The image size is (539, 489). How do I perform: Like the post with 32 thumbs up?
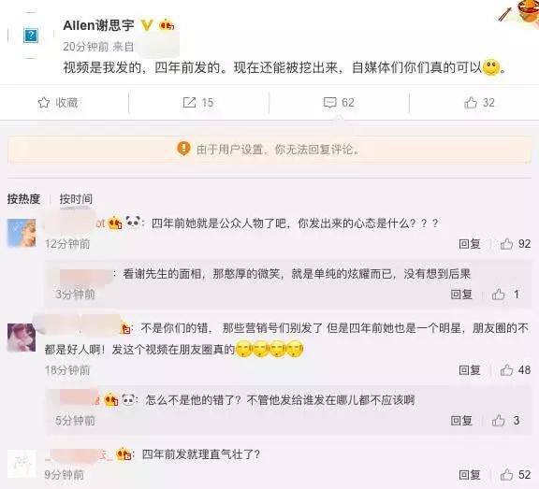471,102
